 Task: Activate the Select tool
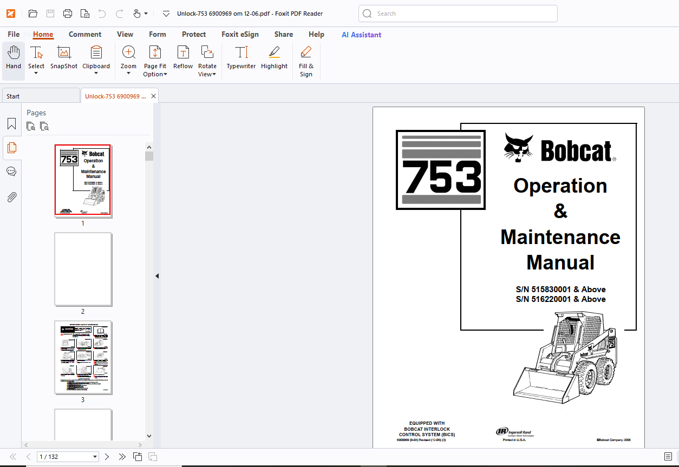point(36,58)
